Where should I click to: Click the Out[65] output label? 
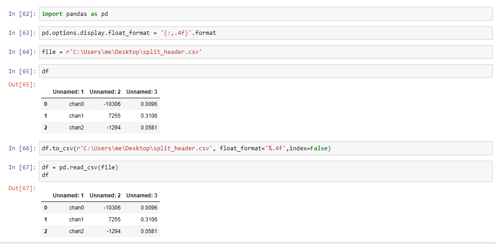click(22, 84)
